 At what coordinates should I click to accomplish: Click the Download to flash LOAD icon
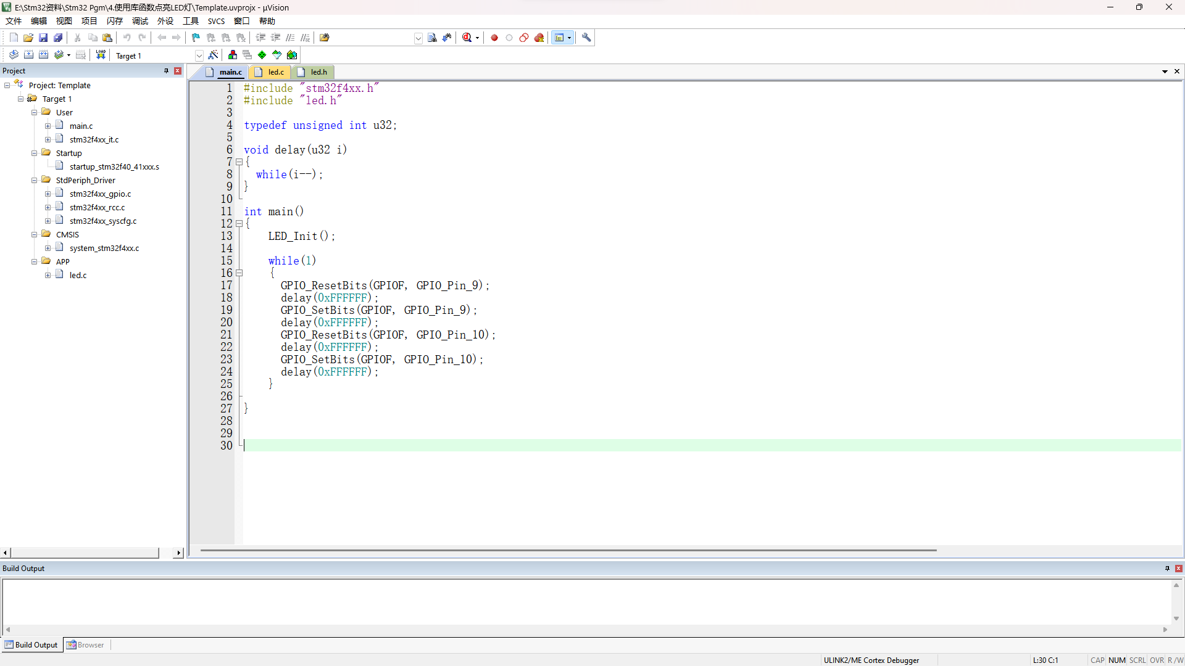[x=101, y=55]
